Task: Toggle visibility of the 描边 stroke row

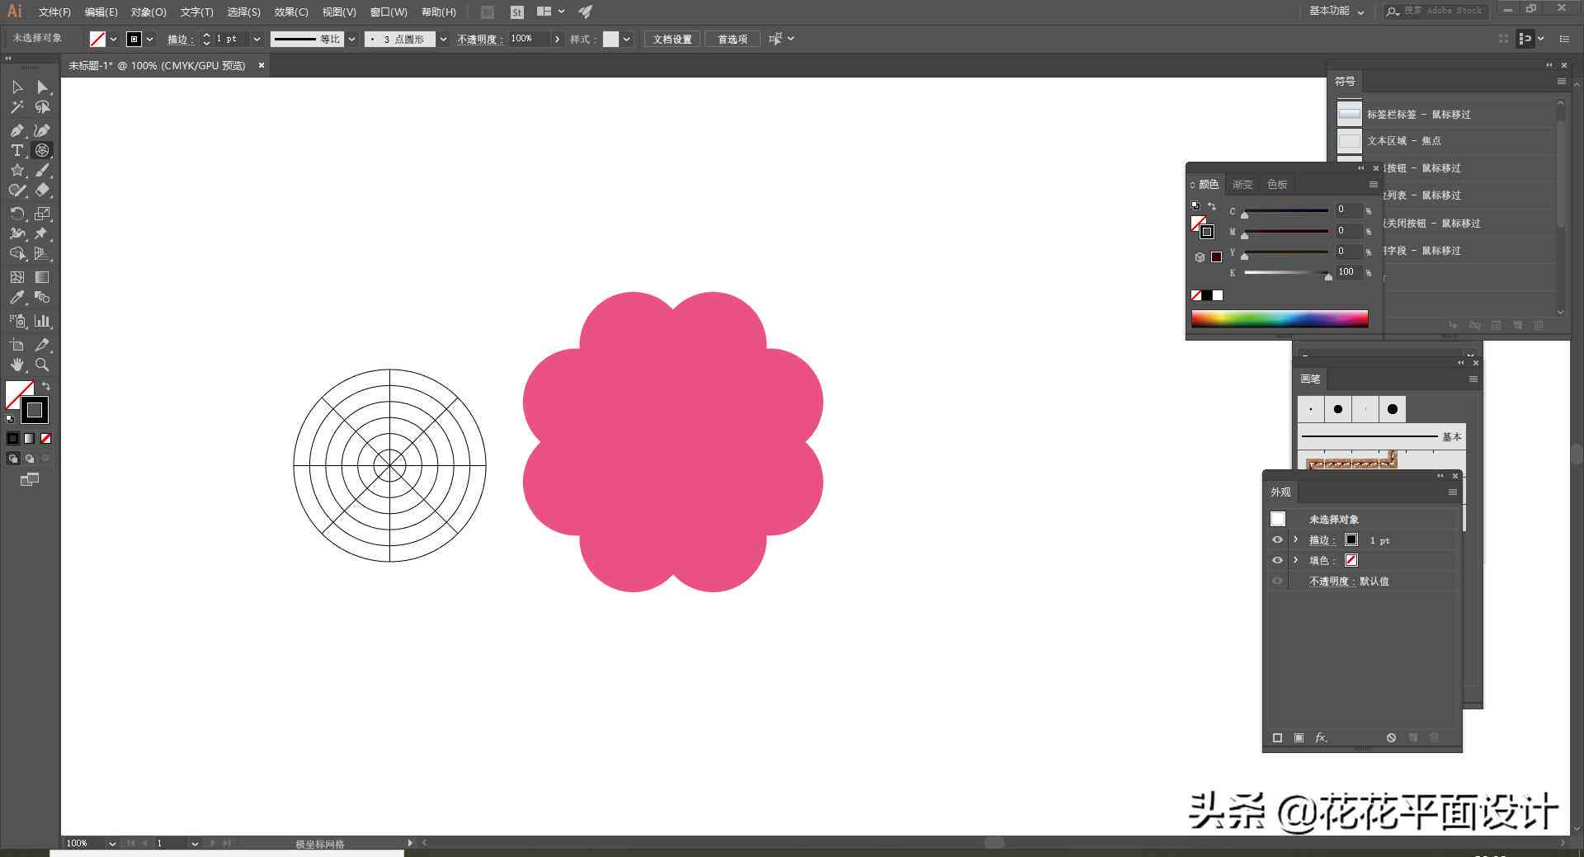Action: click(x=1277, y=539)
